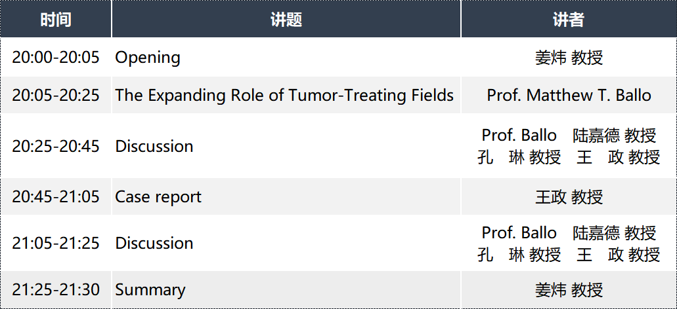
Task: Click the 20:05-20:25 time cell
Action: coord(56,95)
